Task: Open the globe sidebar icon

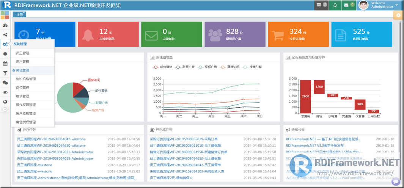Action: tap(5, 102)
